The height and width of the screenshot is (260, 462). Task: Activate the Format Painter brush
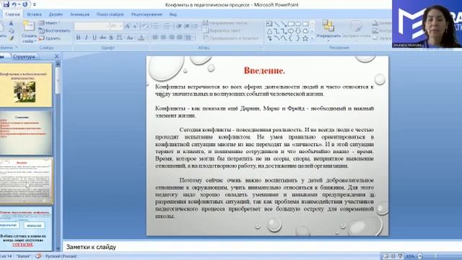pyautogui.click(x=12, y=38)
